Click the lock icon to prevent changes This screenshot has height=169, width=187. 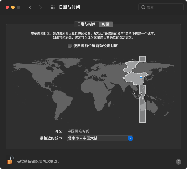pyautogui.click(x=10, y=160)
